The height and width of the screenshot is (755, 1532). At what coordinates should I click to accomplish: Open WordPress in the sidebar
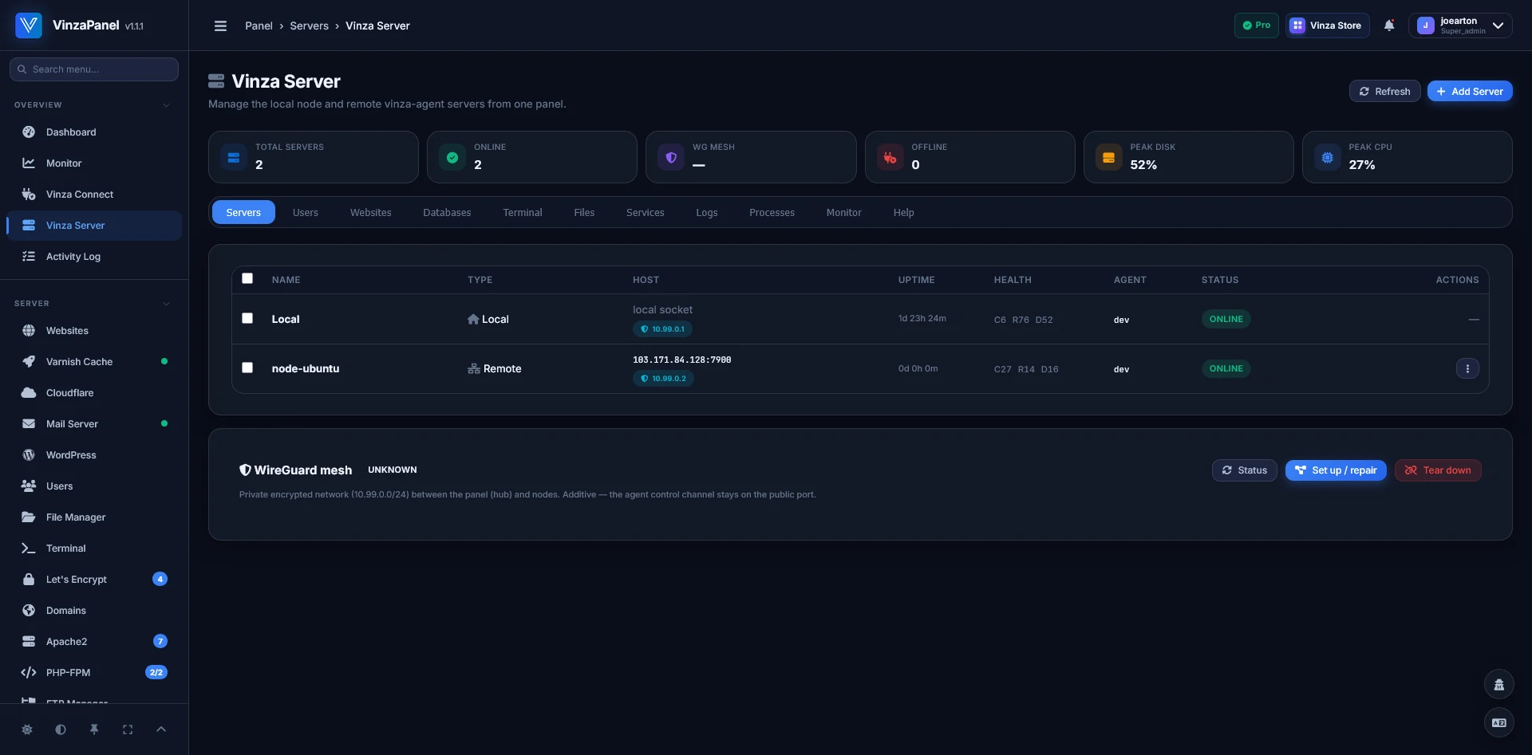[x=94, y=455]
